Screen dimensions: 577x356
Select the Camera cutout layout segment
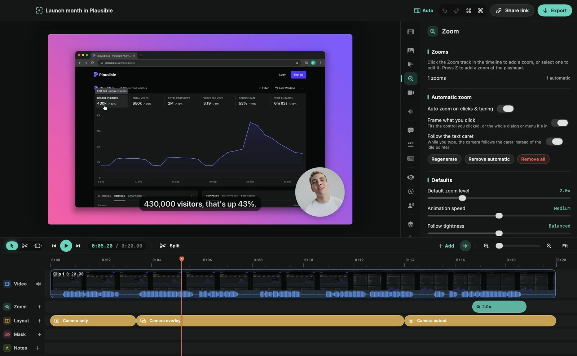[x=480, y=321]
